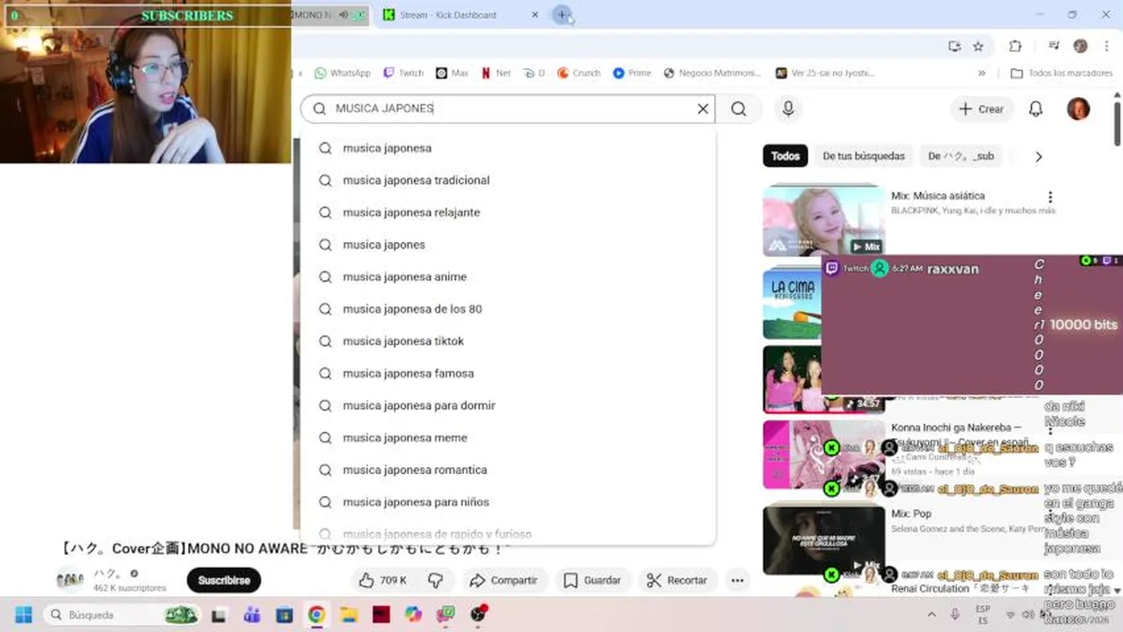Bookmark this page with the star icon
Screen dimensions: 1123x632
(x=978, y=47)
